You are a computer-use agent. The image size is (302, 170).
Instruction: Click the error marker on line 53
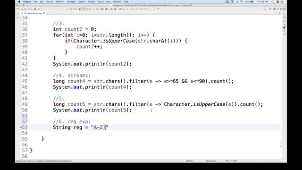pyautogui.click(x=21, y=127)
